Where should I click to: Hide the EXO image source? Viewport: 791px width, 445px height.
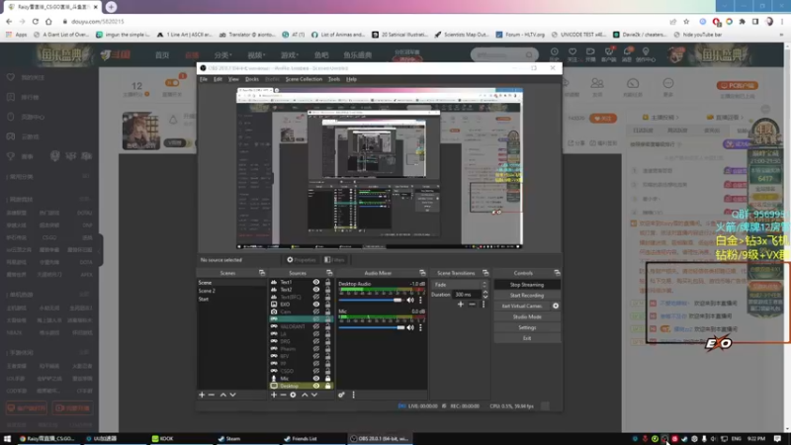point(316,305)
